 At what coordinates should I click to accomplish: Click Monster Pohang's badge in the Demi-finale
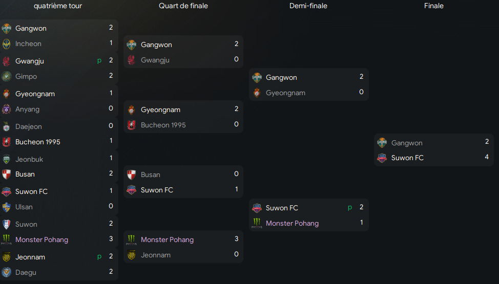[x=257, y=224]
